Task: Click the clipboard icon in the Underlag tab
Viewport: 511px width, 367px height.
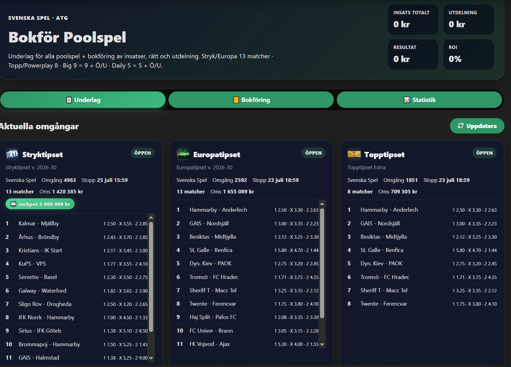Action: (x=69, y=100)
